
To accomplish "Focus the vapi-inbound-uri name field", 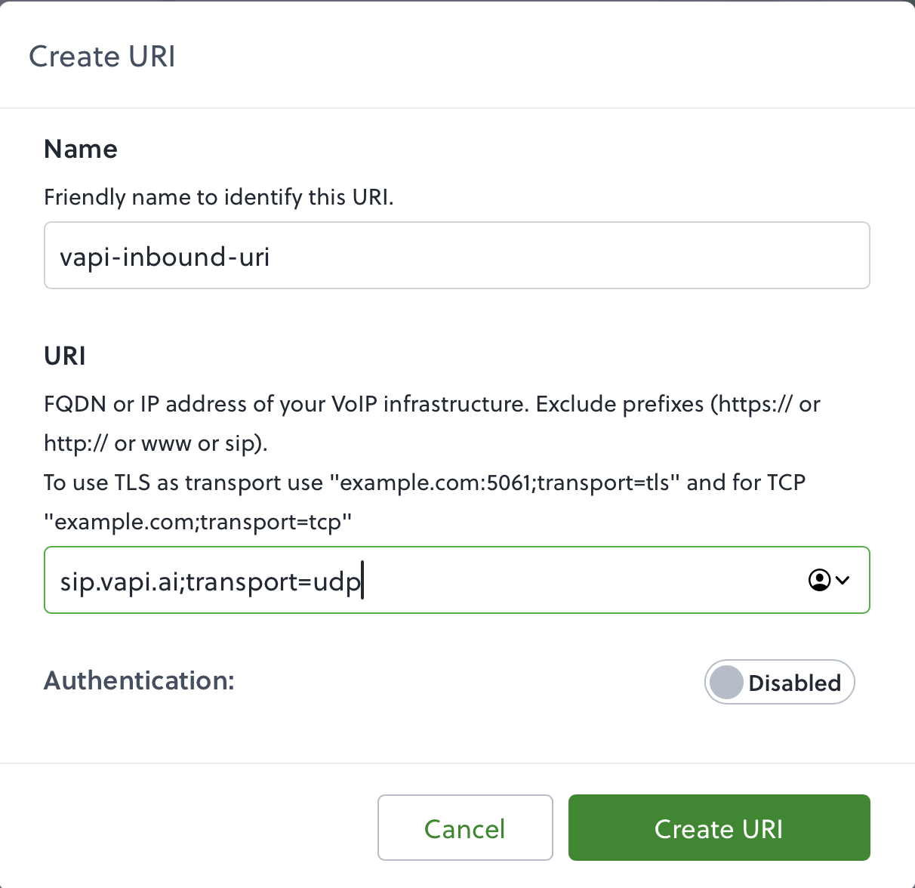I will (457, 255).
